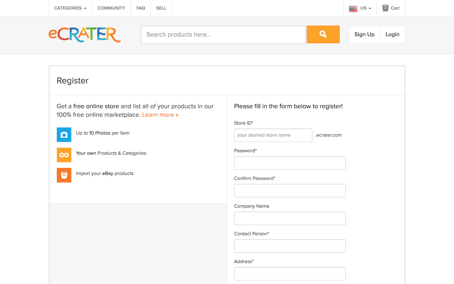Viewport: 454px width, 284px height.
Task: Click into the Password field
Action: (290, 163)
